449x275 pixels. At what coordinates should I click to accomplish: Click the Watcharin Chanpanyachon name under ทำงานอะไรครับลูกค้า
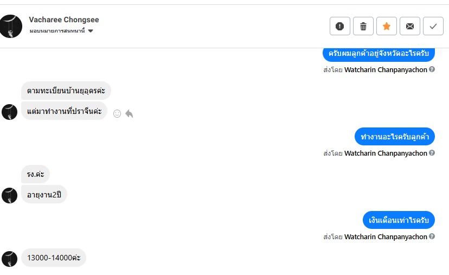(386, 154)
